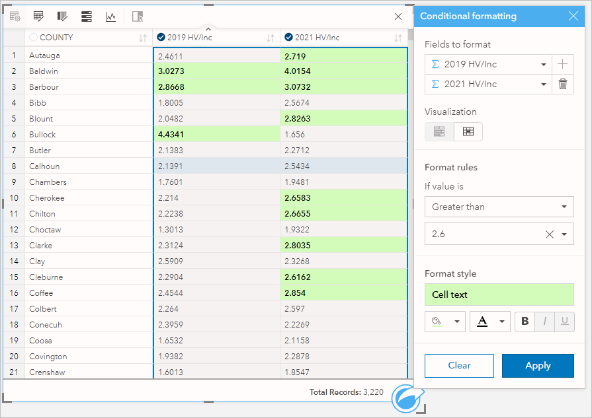Toggle Underline formatting for cell text
The width and height of the screenshot is (592, 418).
(x=564, y=322)
